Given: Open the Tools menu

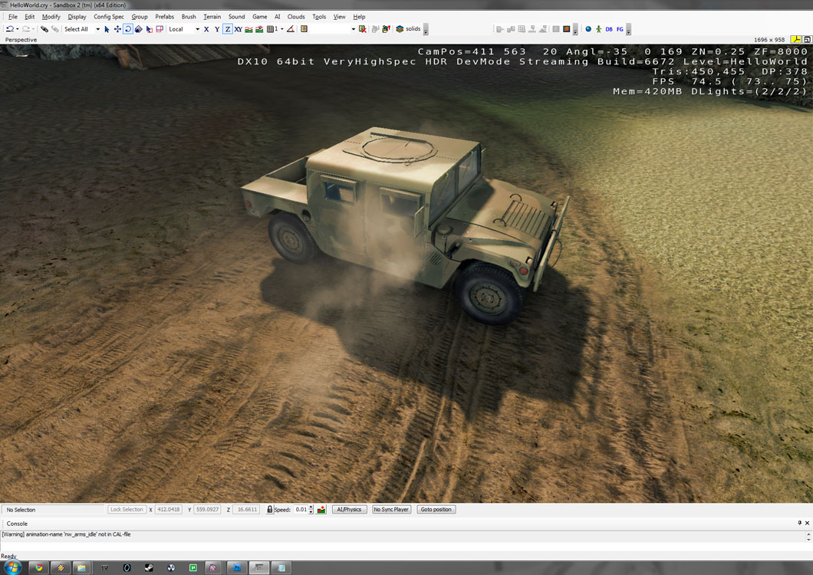Looking at the screenshot, I should click(319, 17).
